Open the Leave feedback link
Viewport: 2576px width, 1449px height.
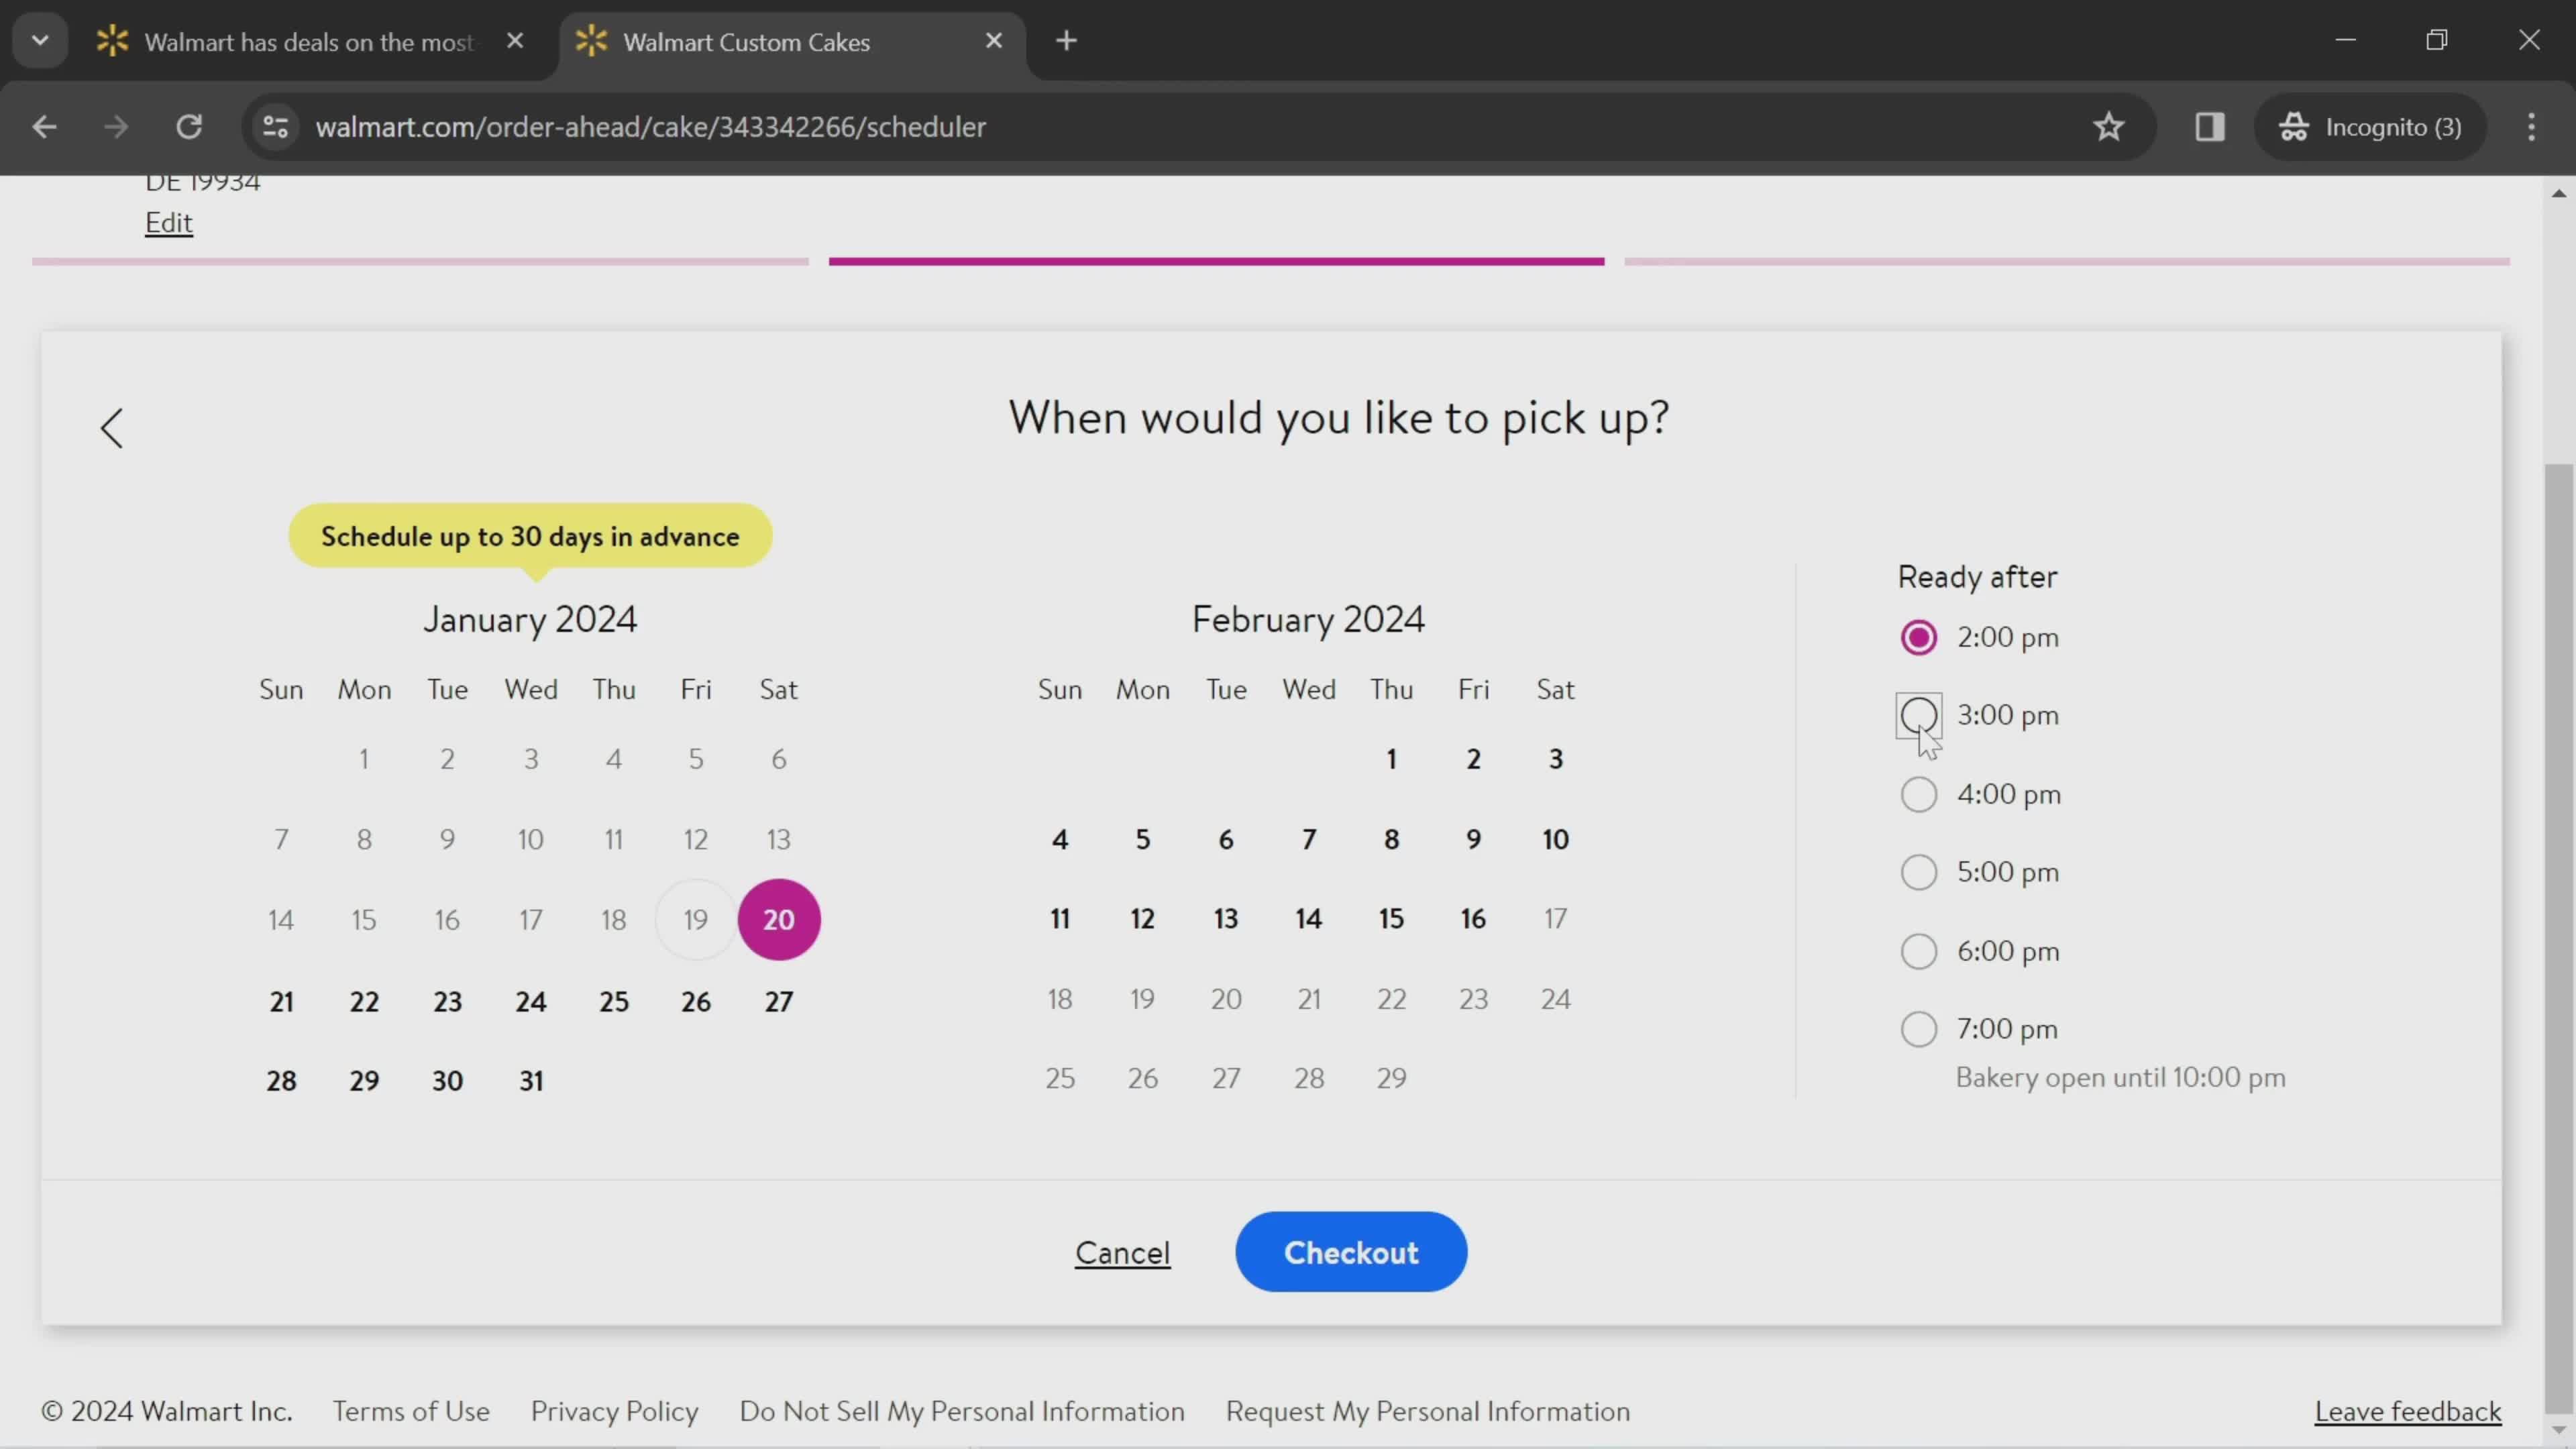[2408, 1411]
